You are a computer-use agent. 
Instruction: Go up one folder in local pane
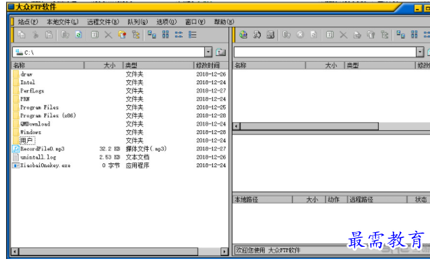pos(221,52)
